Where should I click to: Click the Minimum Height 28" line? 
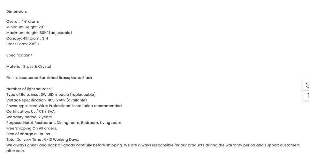coord(25,27)
